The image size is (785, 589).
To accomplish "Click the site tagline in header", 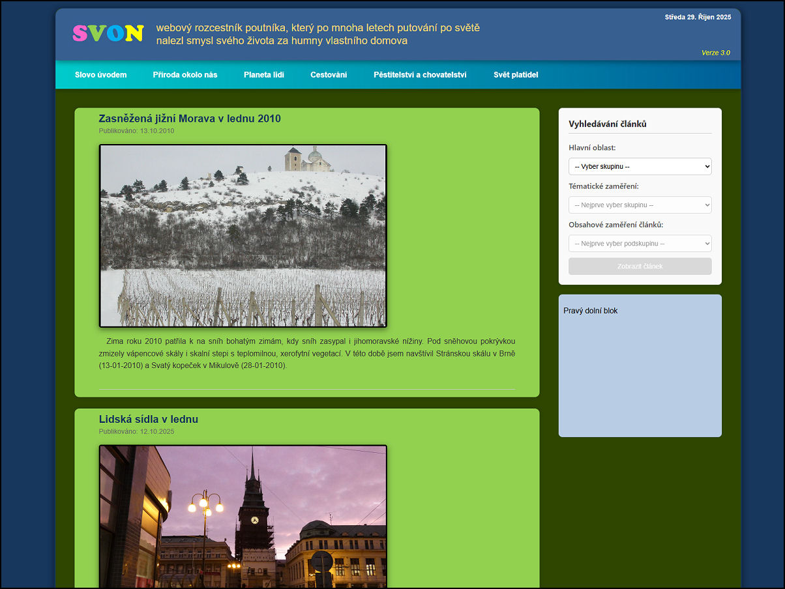I will [318, 35].
